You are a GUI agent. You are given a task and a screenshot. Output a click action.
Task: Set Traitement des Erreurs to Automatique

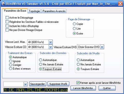click(11, 57)
